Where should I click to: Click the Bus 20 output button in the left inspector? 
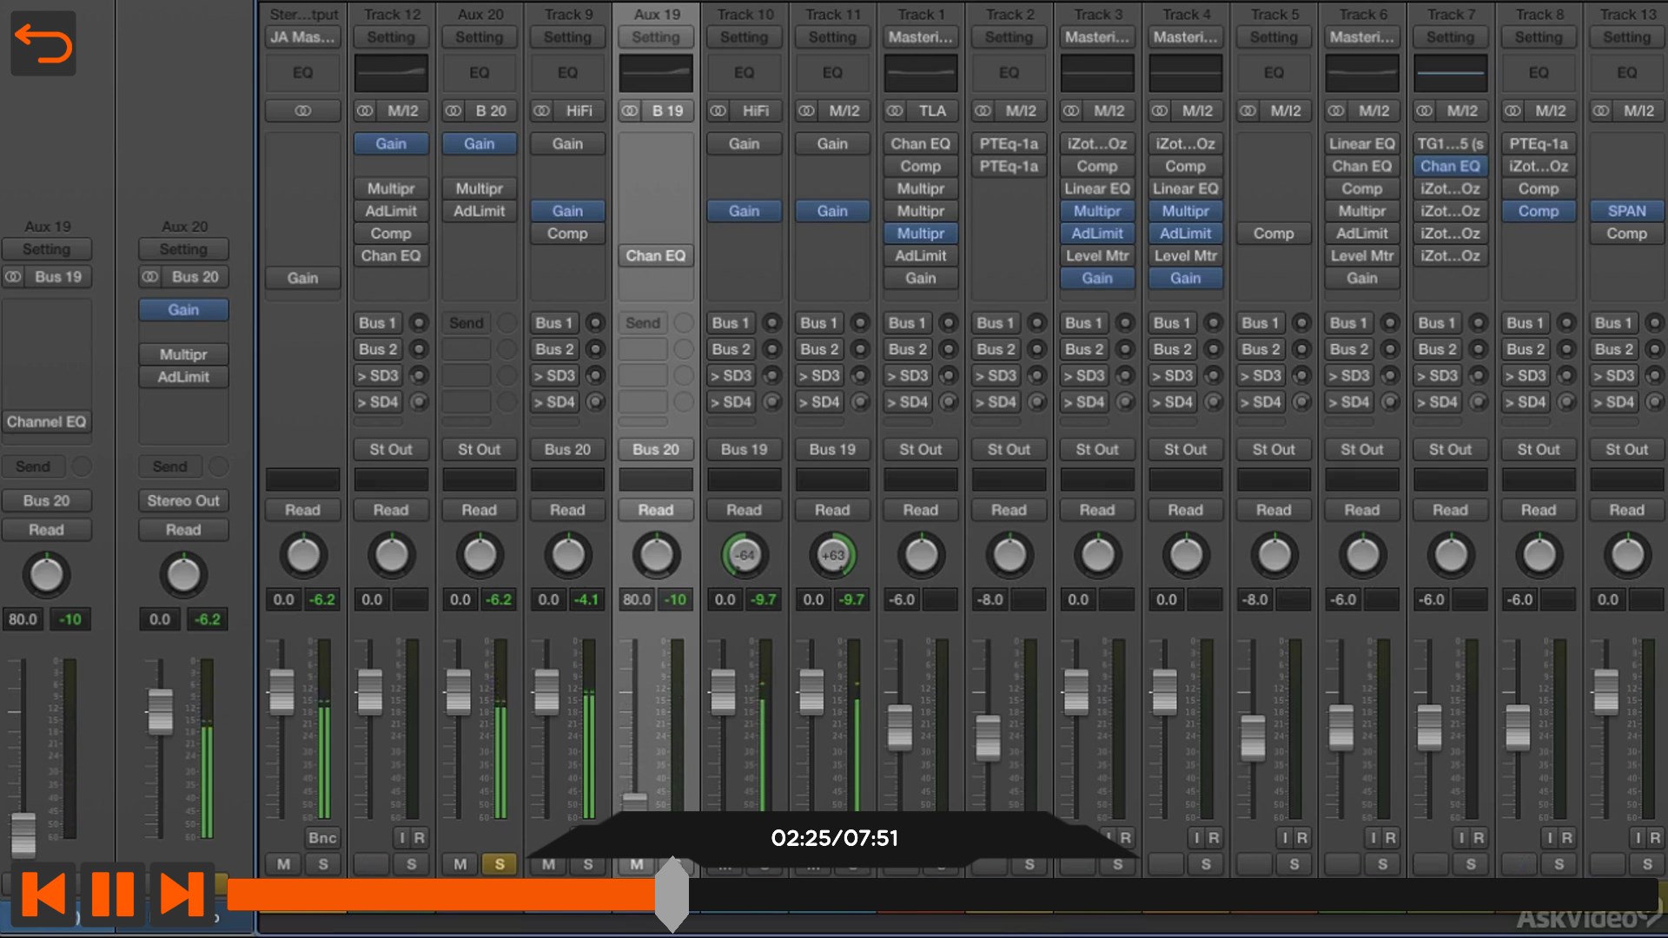47,501
